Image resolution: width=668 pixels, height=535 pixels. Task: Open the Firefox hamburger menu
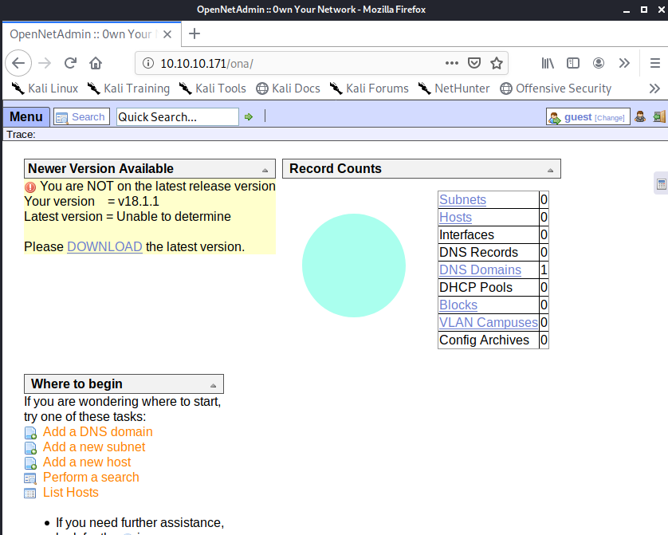pyautogui.click(x=654, y=63)
